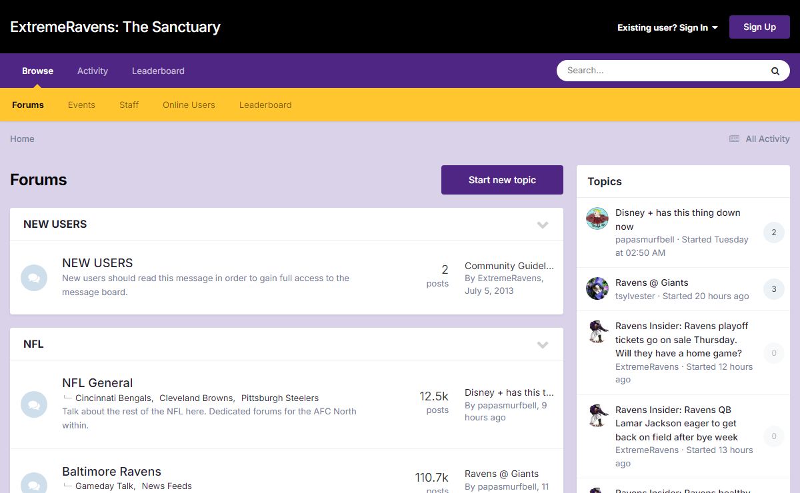The height and width of the screenshot is (493, 800).
Task: Click the NEW USERS forum chat bubble icon
Action: click(34, 278)
